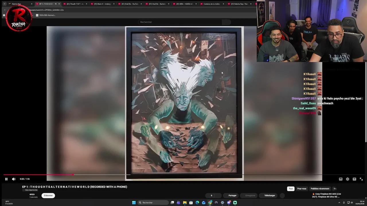Open File Explorer taskbar icon
The width and height of the screenshot is (367, 206).
pos(185,203)
